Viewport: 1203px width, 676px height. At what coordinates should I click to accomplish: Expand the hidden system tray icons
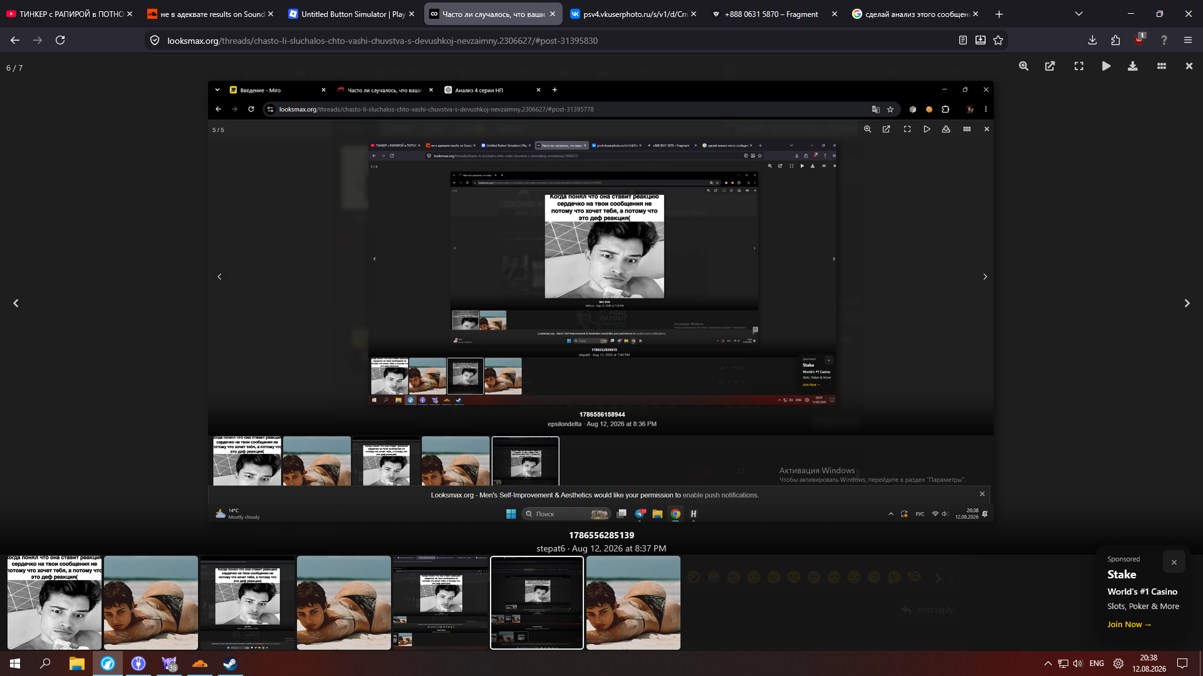1048,663
